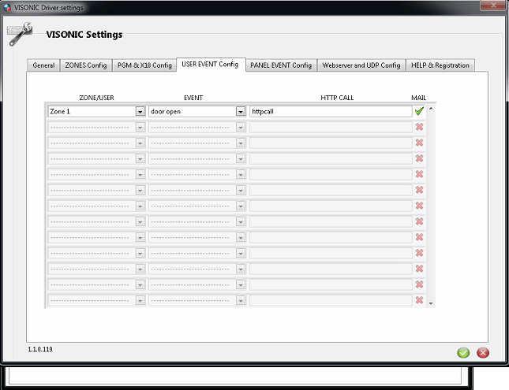Viewport: 509px width, 390px height.
Task: Open the zone dropdown in the fifth row
Action: (x=140, y=174)
